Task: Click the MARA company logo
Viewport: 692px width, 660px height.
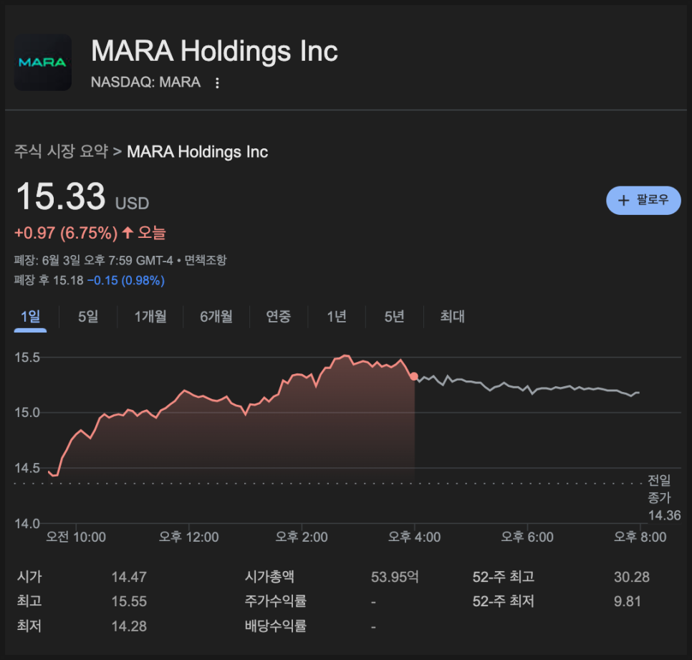Action: (x=43, y=62)
